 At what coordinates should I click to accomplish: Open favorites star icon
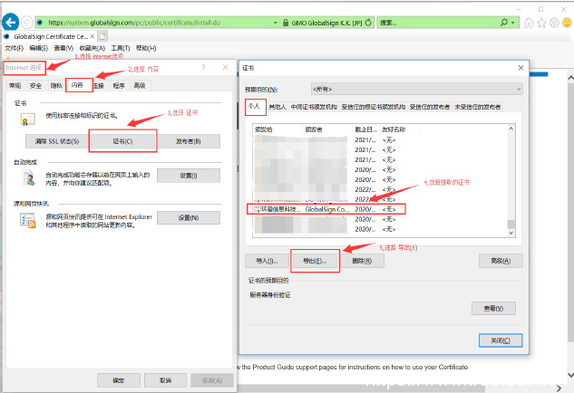click(541, 23)
